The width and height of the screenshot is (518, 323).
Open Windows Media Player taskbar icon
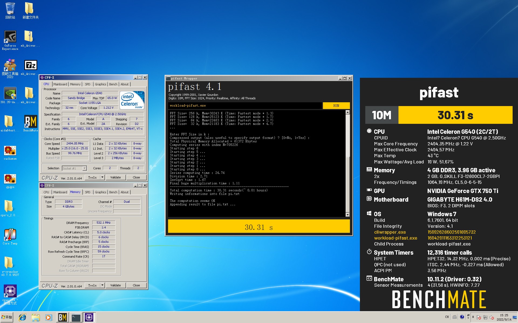pos(49,318)
